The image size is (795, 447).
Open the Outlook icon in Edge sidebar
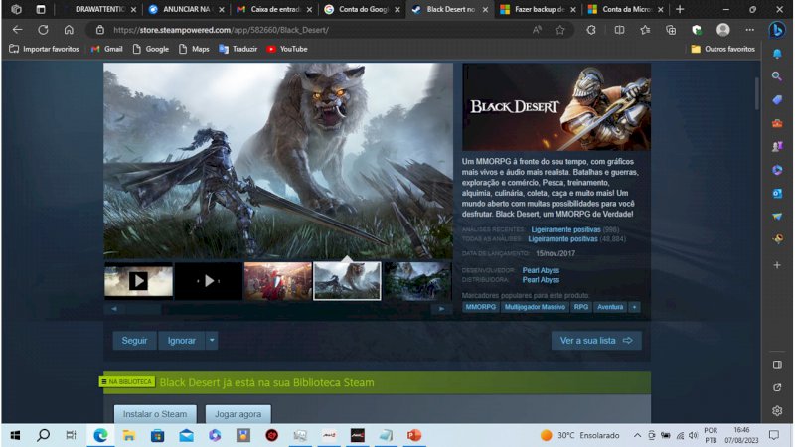click(x=777, y=193)
